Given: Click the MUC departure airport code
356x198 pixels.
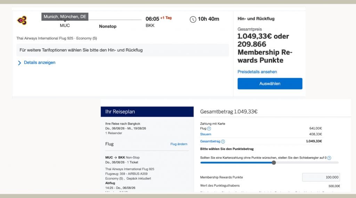Looking at the screenshot, I should (x=65, y=25).
